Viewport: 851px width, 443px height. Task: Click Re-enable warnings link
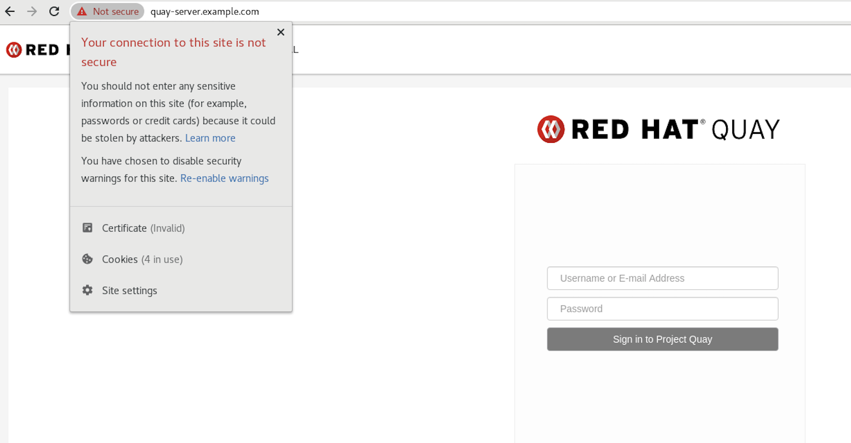(224, 178)
